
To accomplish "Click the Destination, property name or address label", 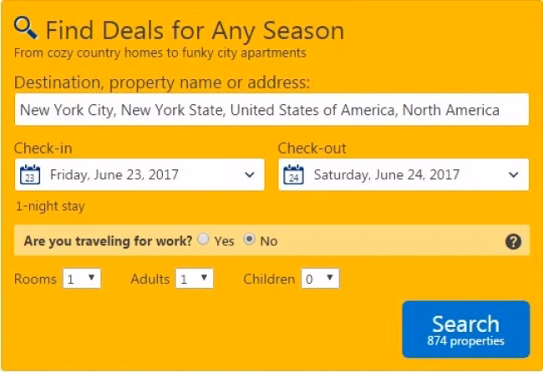I will click(x=162, y=83).
